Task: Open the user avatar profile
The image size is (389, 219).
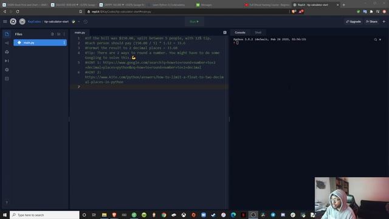Action: click(22, 22)
